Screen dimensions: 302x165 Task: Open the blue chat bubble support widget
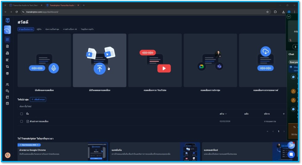(291, 154)
